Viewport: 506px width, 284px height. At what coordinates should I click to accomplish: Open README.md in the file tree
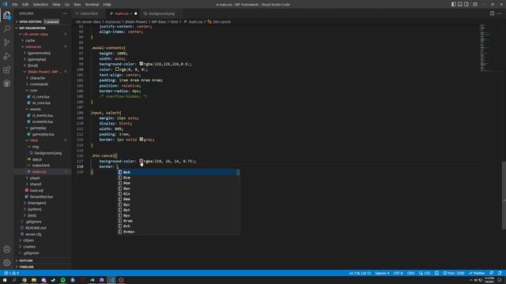[x=36, y=228]
